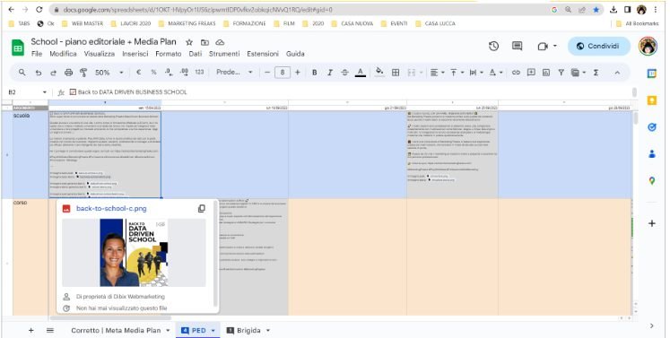Viewport: 670px width, 338px height.
Task: Increase font size plus button
Action: (x=298, y=73)
